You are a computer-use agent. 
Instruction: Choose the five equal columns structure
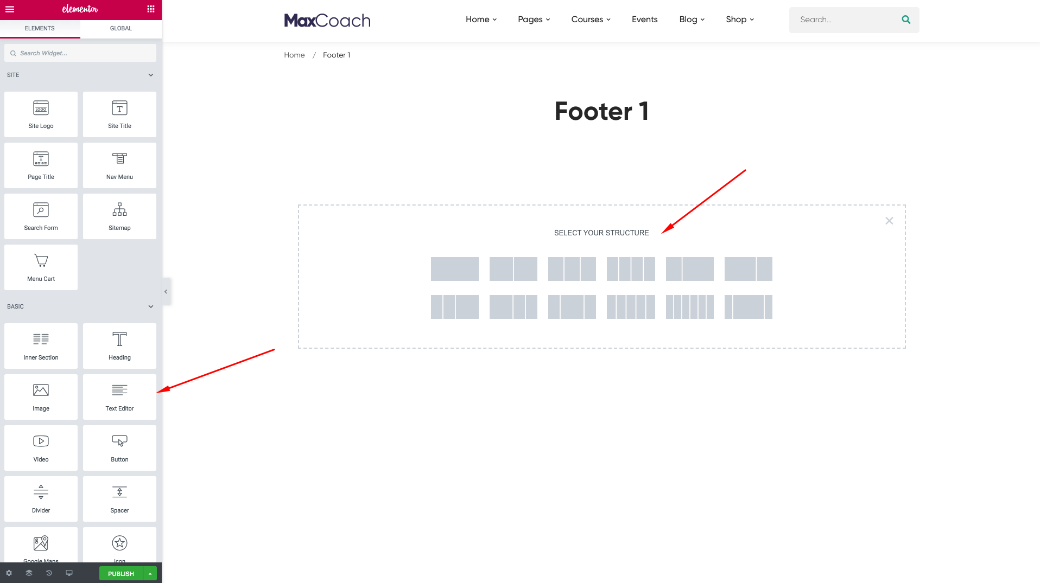tap(631, 307)
